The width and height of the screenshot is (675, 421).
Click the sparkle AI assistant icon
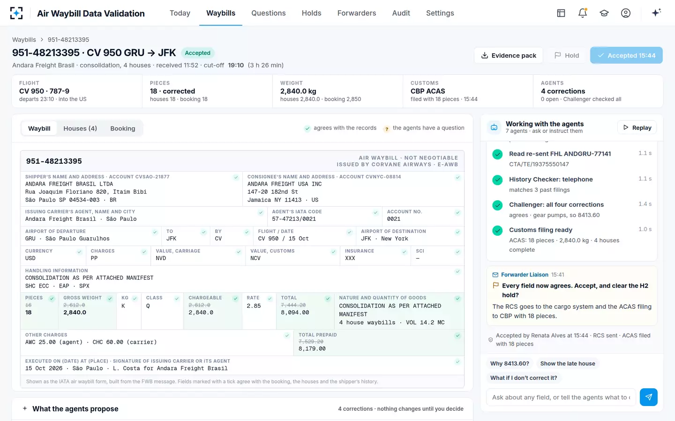[x=656, y=13]
